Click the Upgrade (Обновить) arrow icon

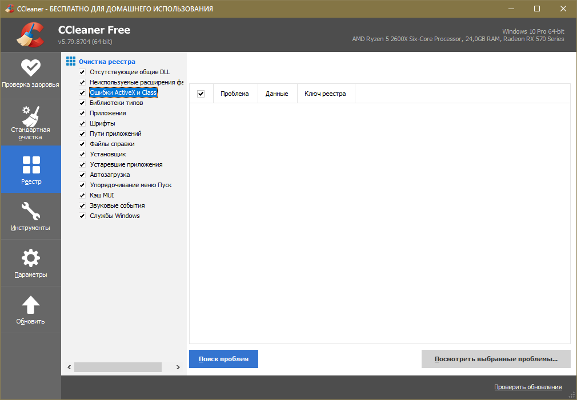coord(30,305)
